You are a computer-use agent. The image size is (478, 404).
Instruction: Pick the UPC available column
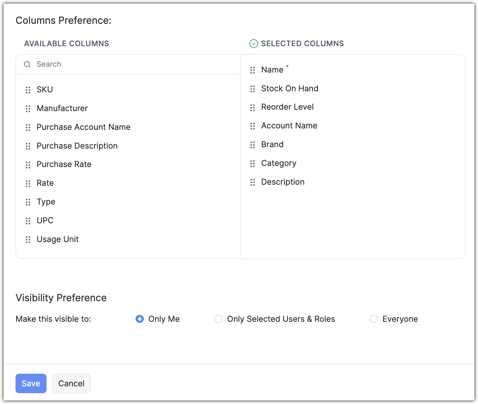click(45, 220)
